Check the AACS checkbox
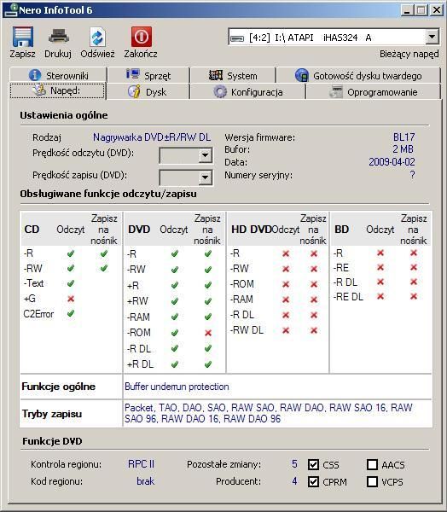The width and height of the screenshot is (447, 512). tap(372, 464)
